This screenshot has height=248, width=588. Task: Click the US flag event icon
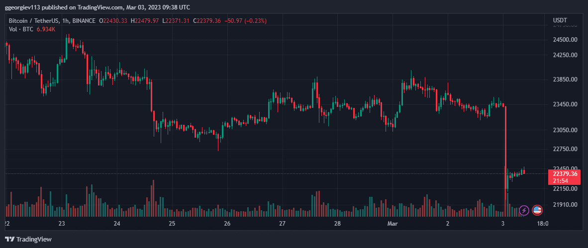click(x=537, y=211)
